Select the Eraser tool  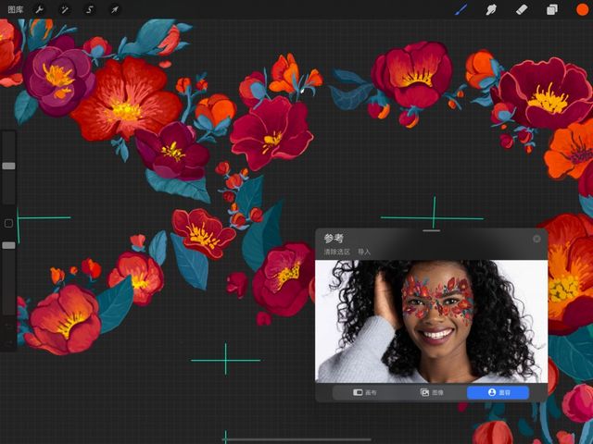[521, 9]
